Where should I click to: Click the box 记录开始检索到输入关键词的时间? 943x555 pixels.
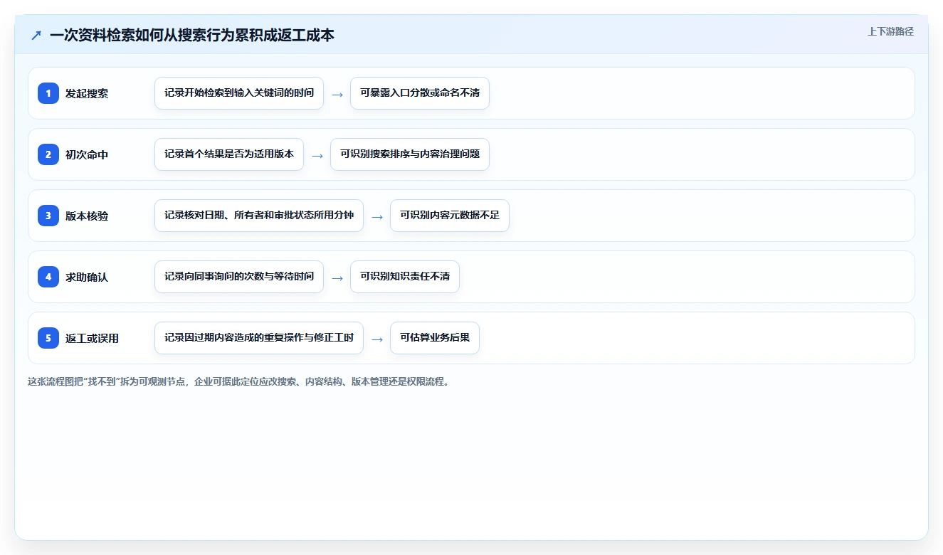click(x=239, y=93)
